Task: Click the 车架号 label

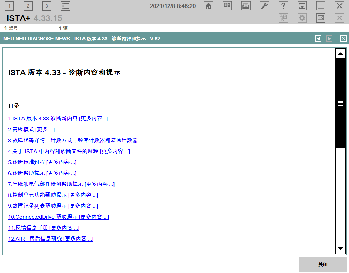Action: click(x=13, y=28)
